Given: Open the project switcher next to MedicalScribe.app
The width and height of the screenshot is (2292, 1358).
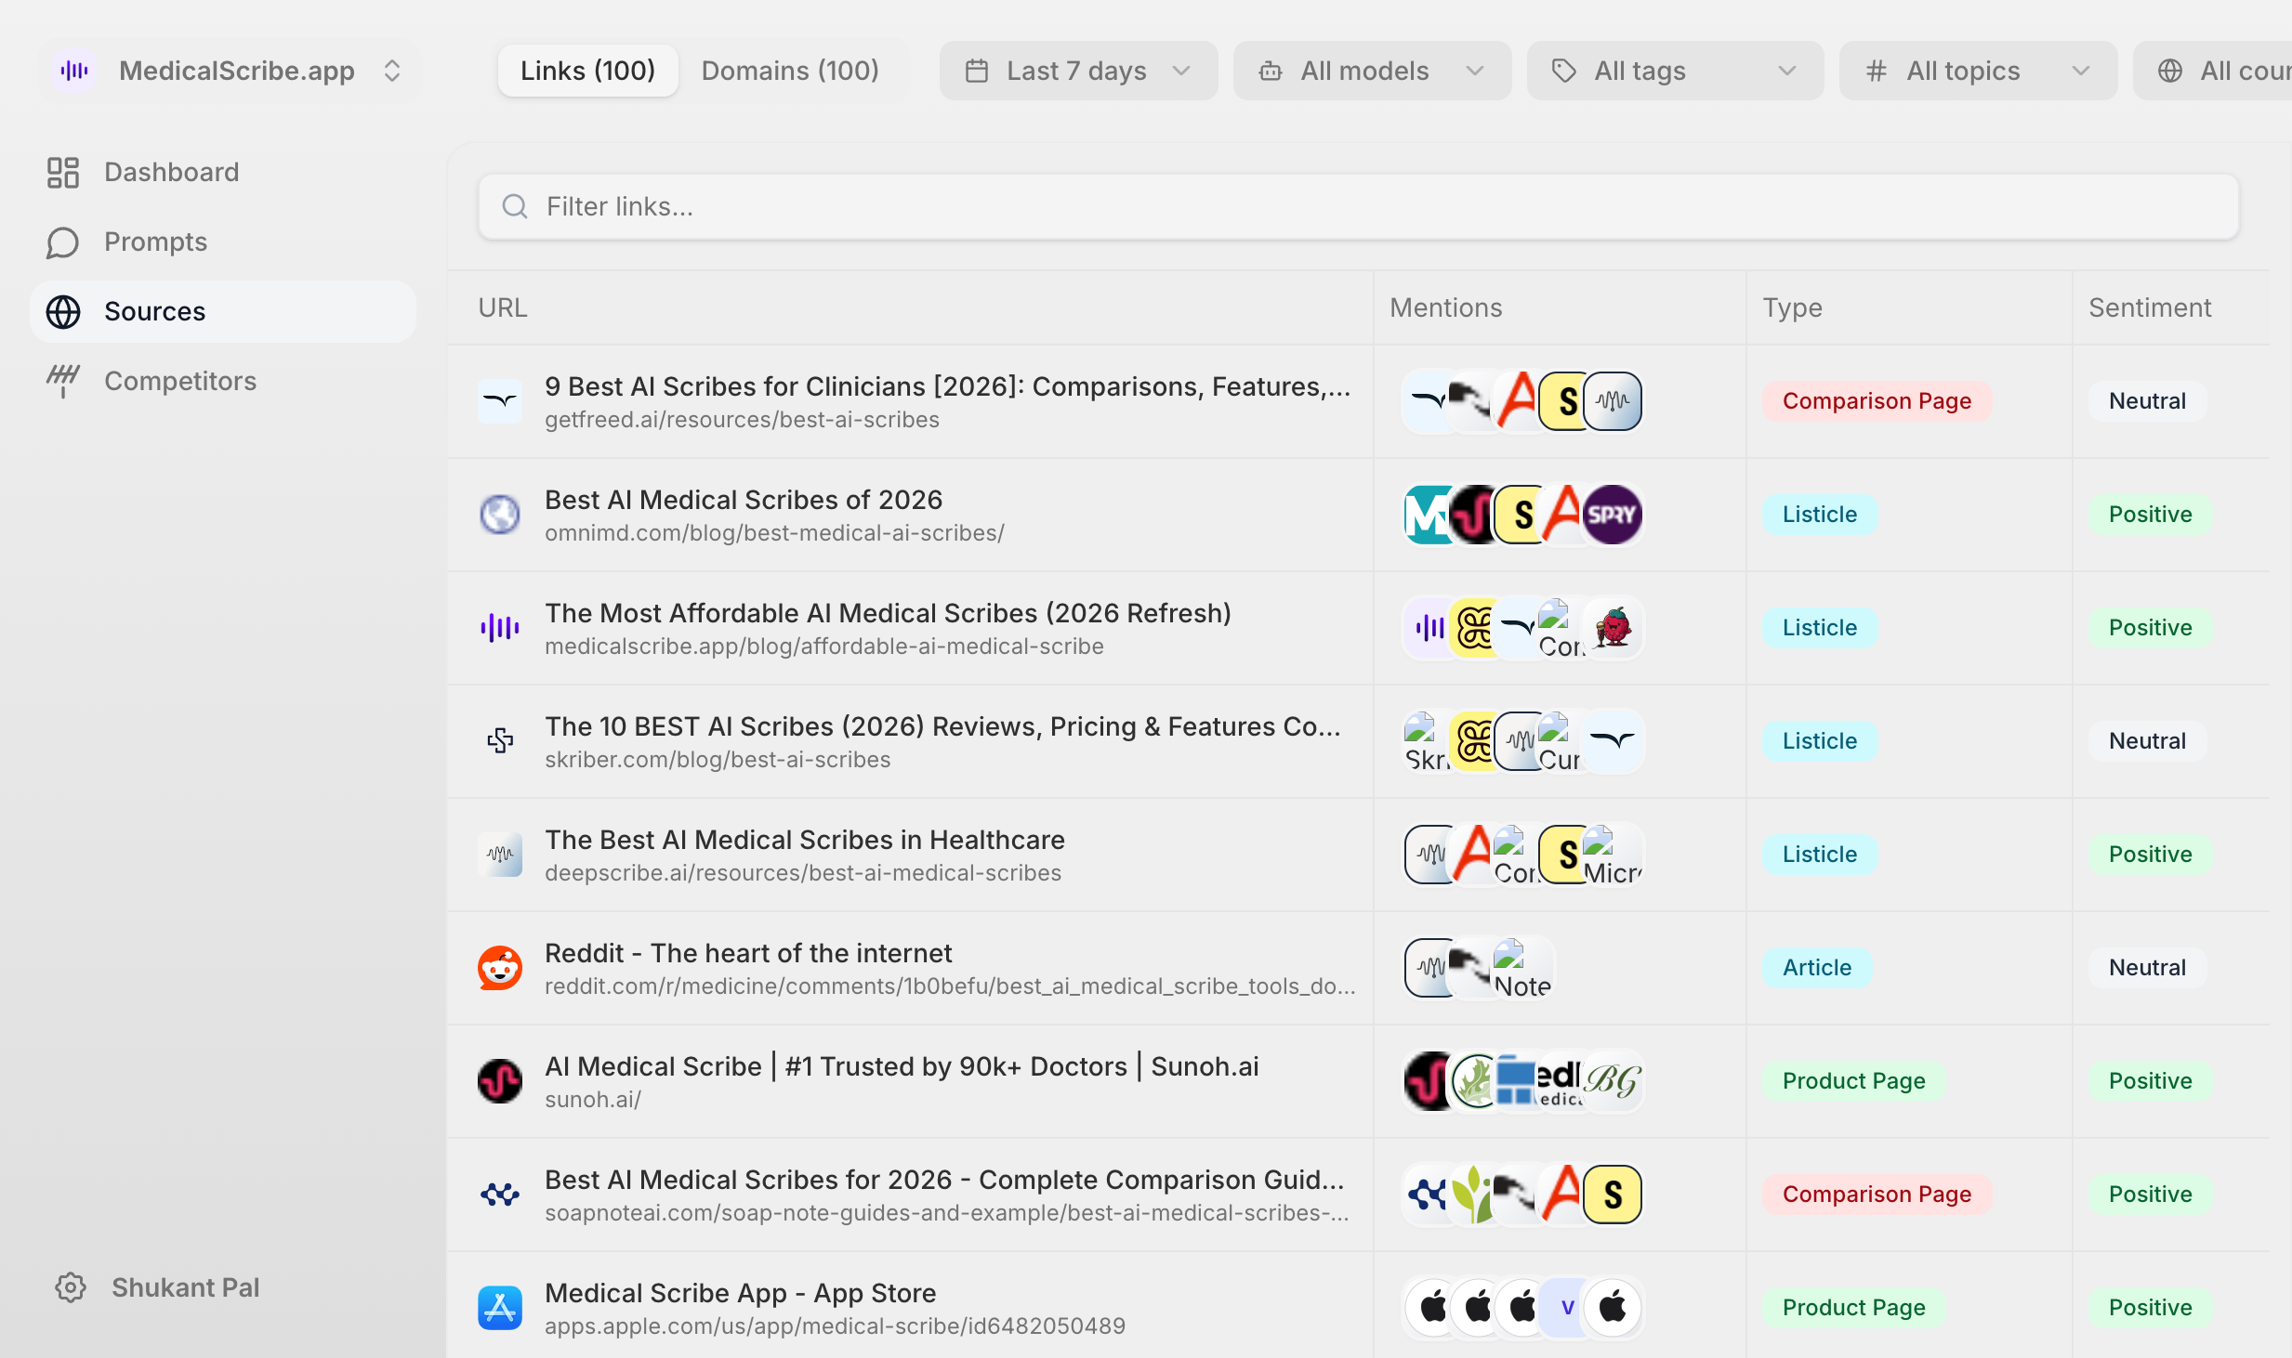Looking at the screenshot, I should point(391,70).
